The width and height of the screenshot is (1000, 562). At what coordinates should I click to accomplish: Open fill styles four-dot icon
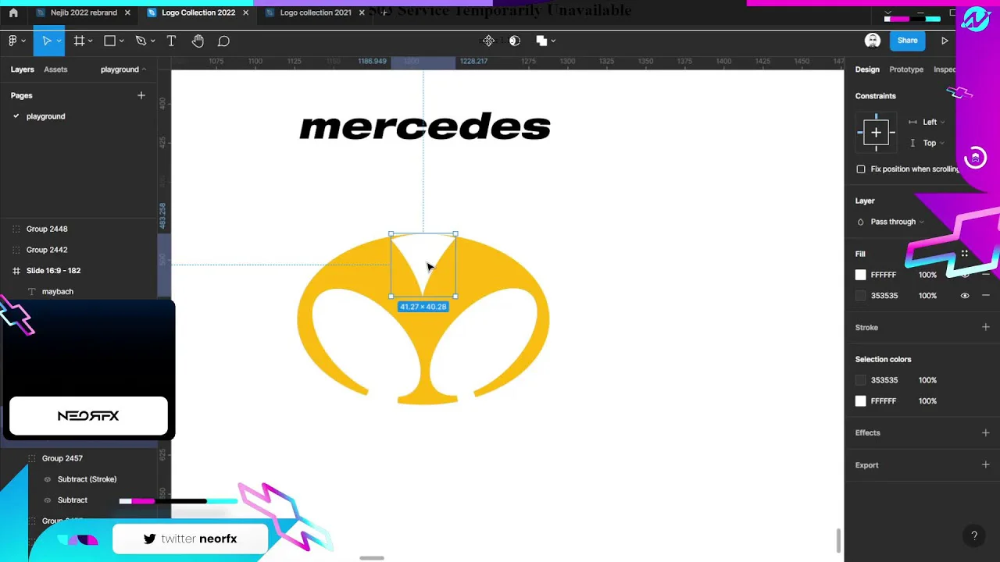tap(965, 254)
